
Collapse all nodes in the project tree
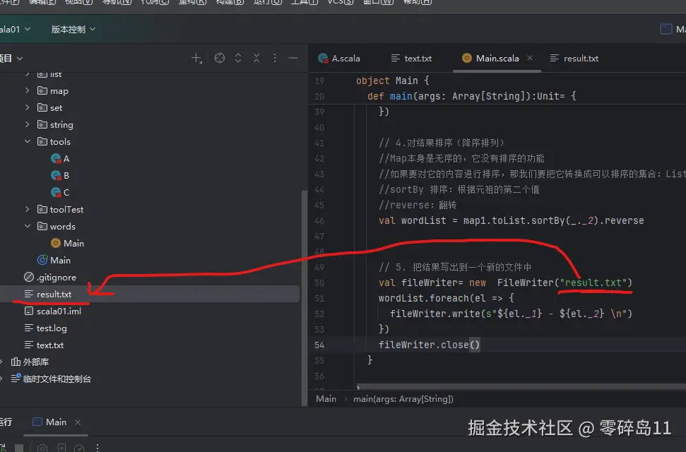[x=256, y=58]
